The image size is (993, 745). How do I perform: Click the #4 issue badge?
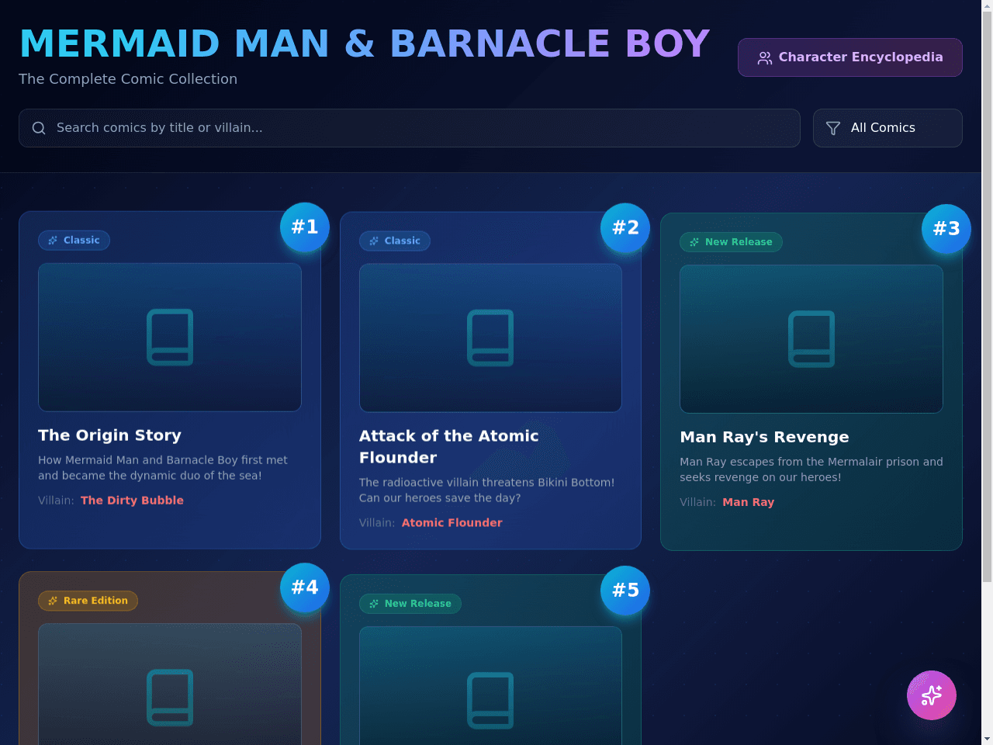pyautogui.click(x=305, y=587)
